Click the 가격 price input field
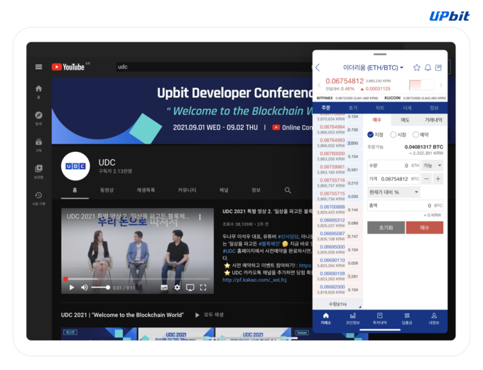The image size is (483, 370). (394, 179)
